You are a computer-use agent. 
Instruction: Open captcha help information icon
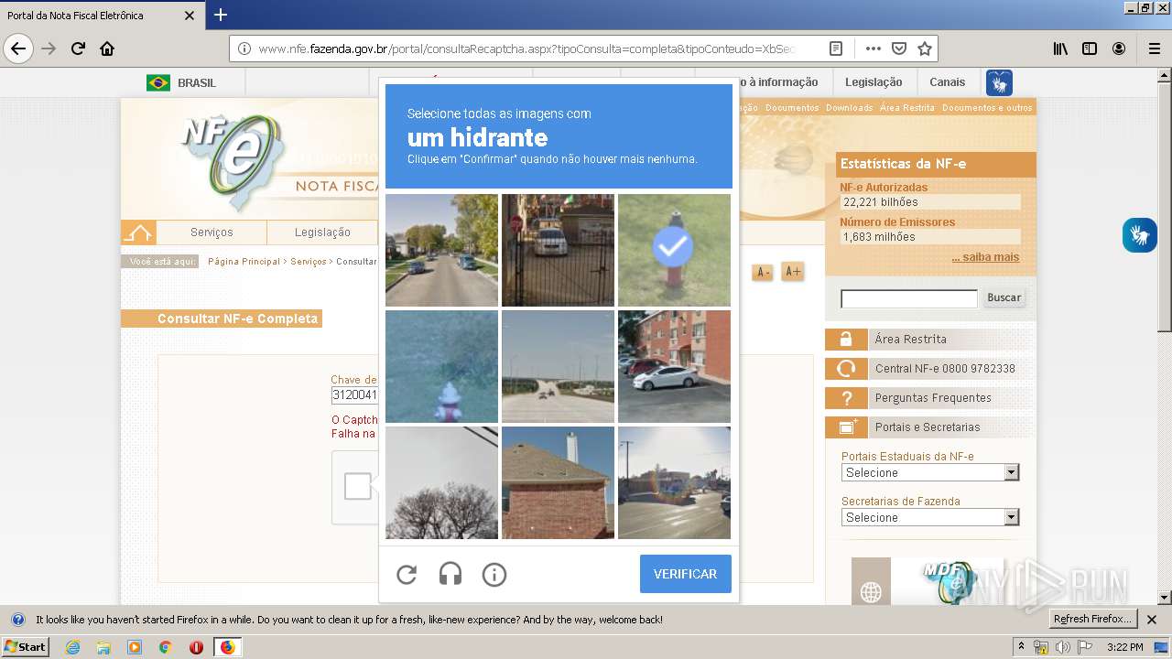494,575
